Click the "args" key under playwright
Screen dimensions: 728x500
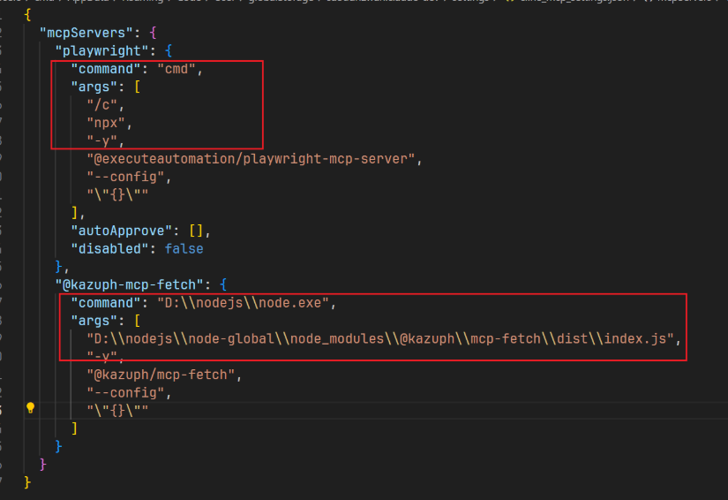click(94, 87)
